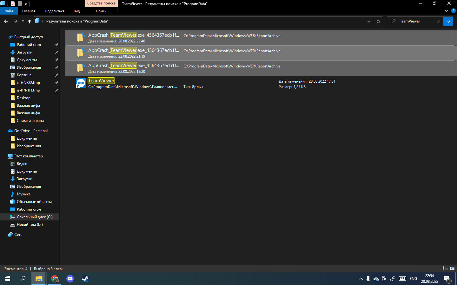This screenshot has width=457, height=285.
Task: Clear the TeamViewer search text
Action: pos(439,21)
